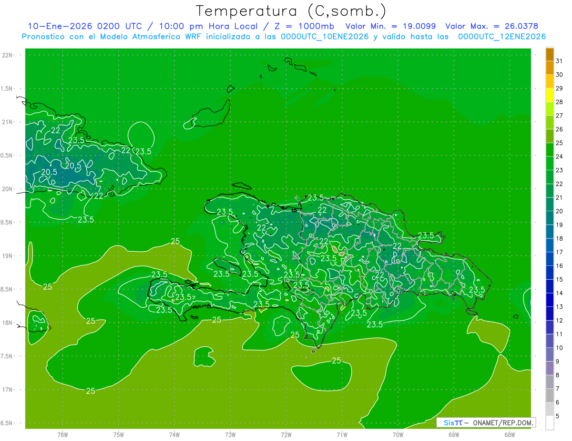Click latitude axis label "19N"

click(7, 256)
